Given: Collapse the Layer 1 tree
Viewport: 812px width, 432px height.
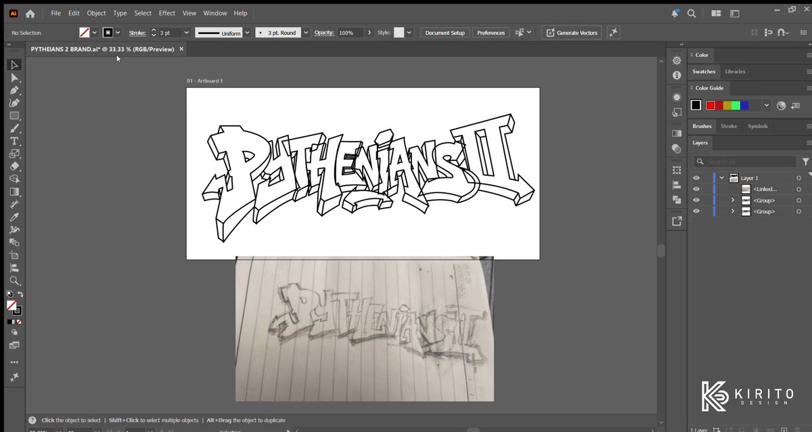Looking at the screenshot, I should (x=721, y=178).
